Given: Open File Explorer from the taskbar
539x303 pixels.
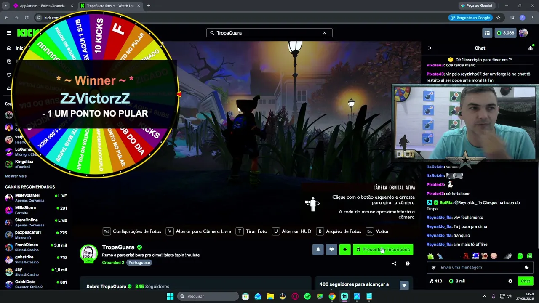Looking at the screenshot, I should point(270,296).
